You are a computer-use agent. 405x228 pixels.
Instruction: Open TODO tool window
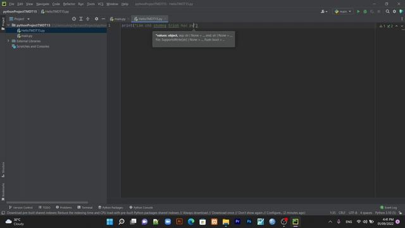pos(44,207)
